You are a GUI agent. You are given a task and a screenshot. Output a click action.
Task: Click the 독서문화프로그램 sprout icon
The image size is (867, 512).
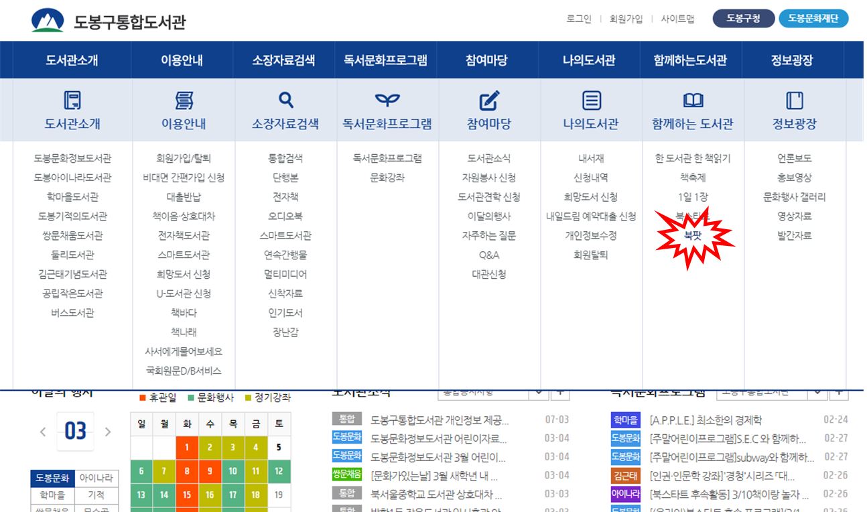(x=387, y=101)
